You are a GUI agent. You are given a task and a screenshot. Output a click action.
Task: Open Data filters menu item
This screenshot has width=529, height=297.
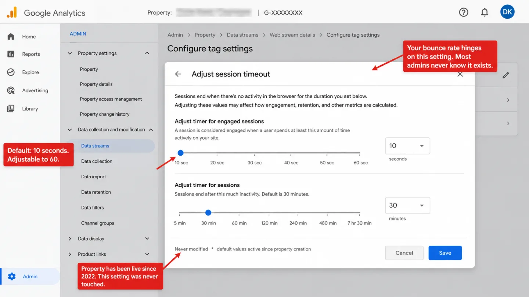(92, 208)
